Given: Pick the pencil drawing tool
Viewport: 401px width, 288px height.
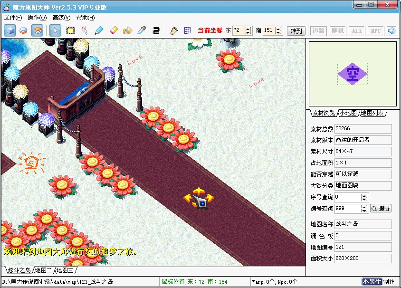Looking at the screenshot, I should coord(99,31).
